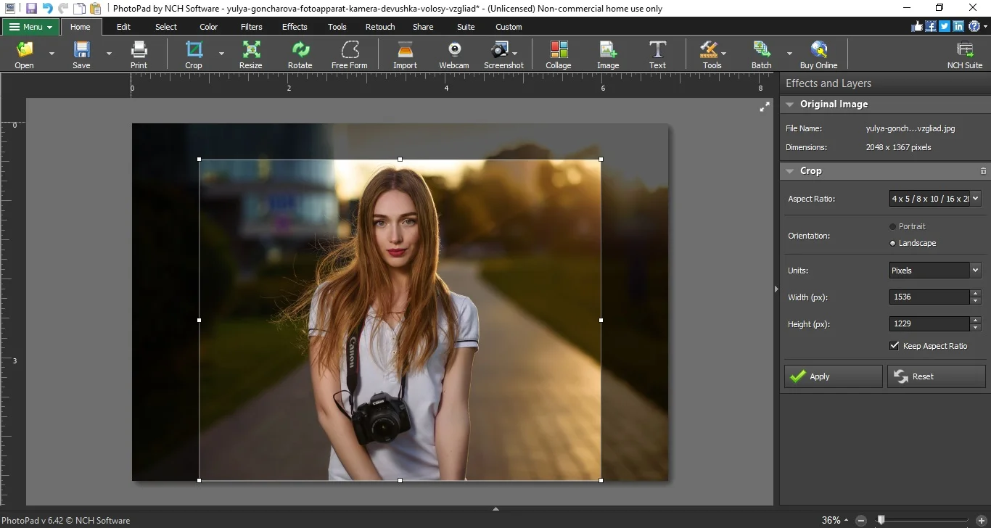Switch to the Color tab

pos(209,27)
